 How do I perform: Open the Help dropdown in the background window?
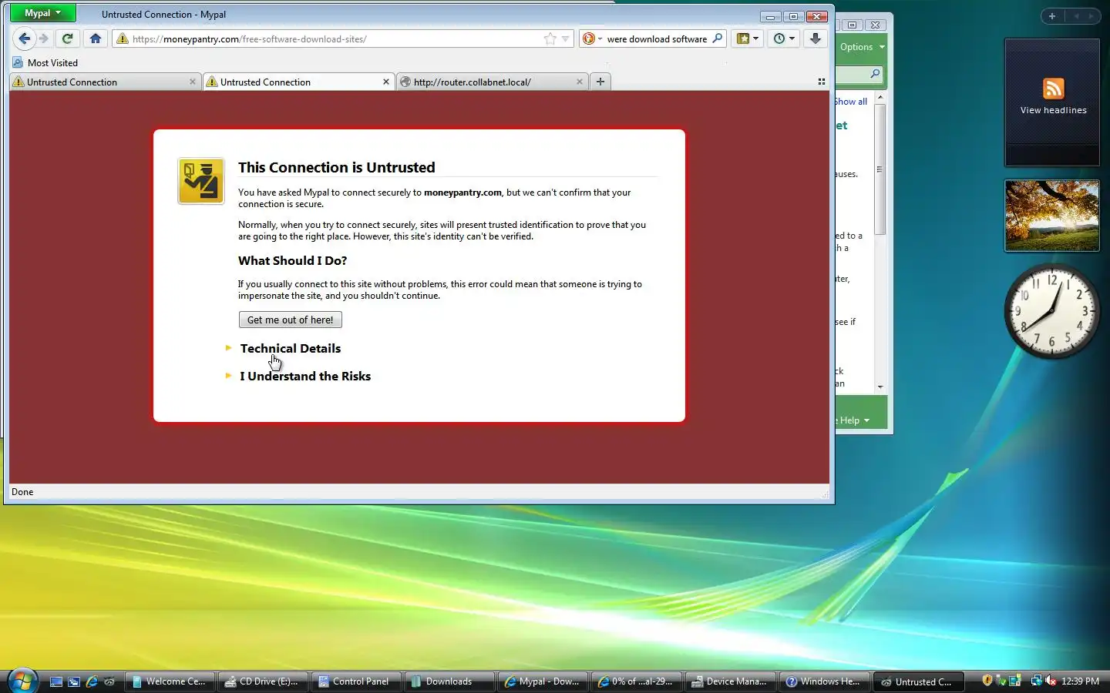click(854, 420)
